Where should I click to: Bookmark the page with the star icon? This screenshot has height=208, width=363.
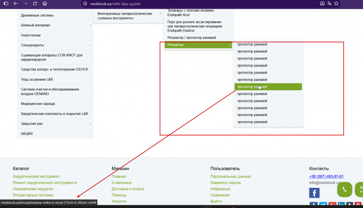tap(337, 3)
